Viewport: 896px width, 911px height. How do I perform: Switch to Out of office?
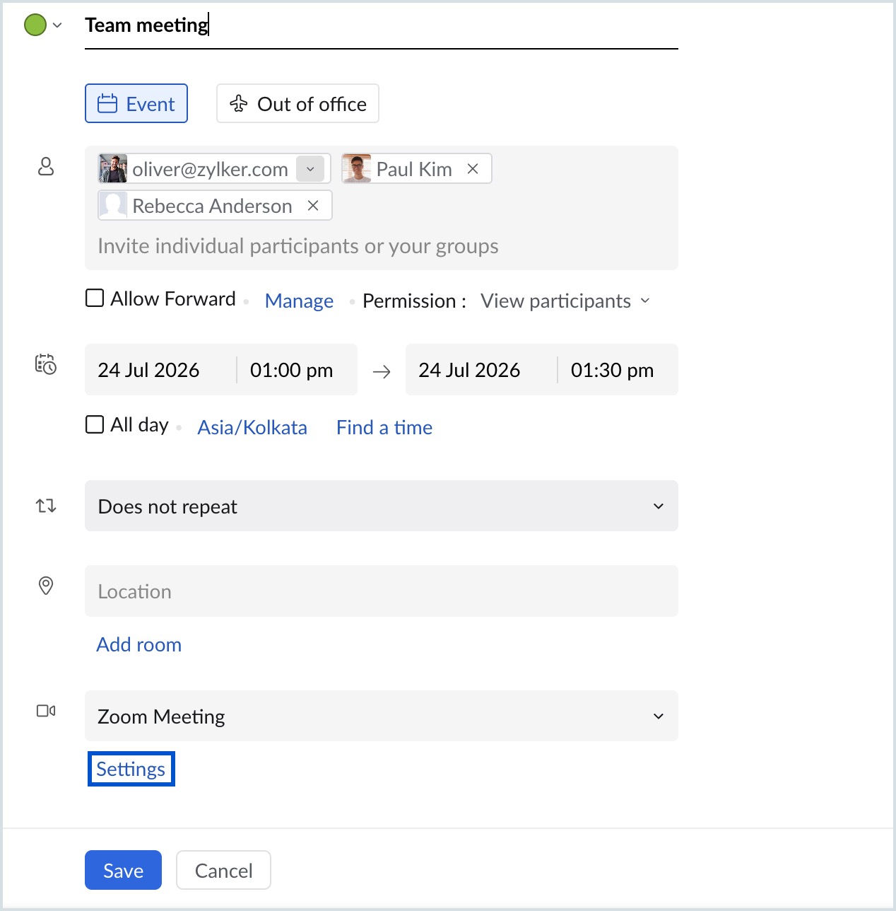(x=297, y=103)
